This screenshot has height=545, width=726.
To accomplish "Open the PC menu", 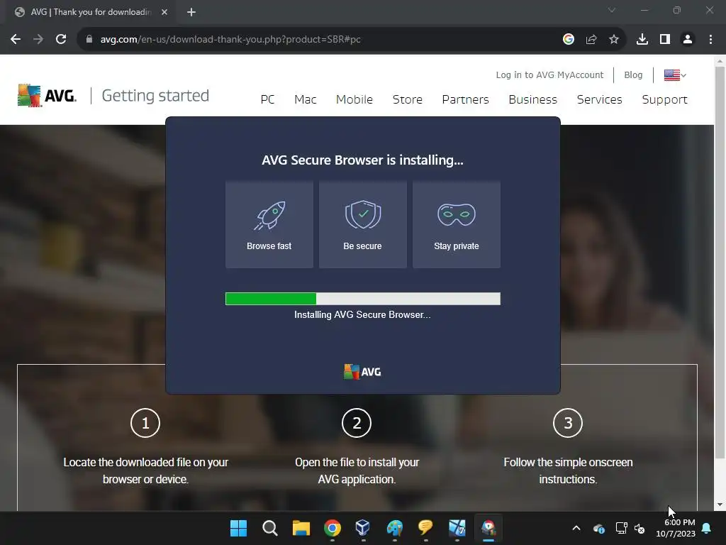I will [x=267, y=99].
